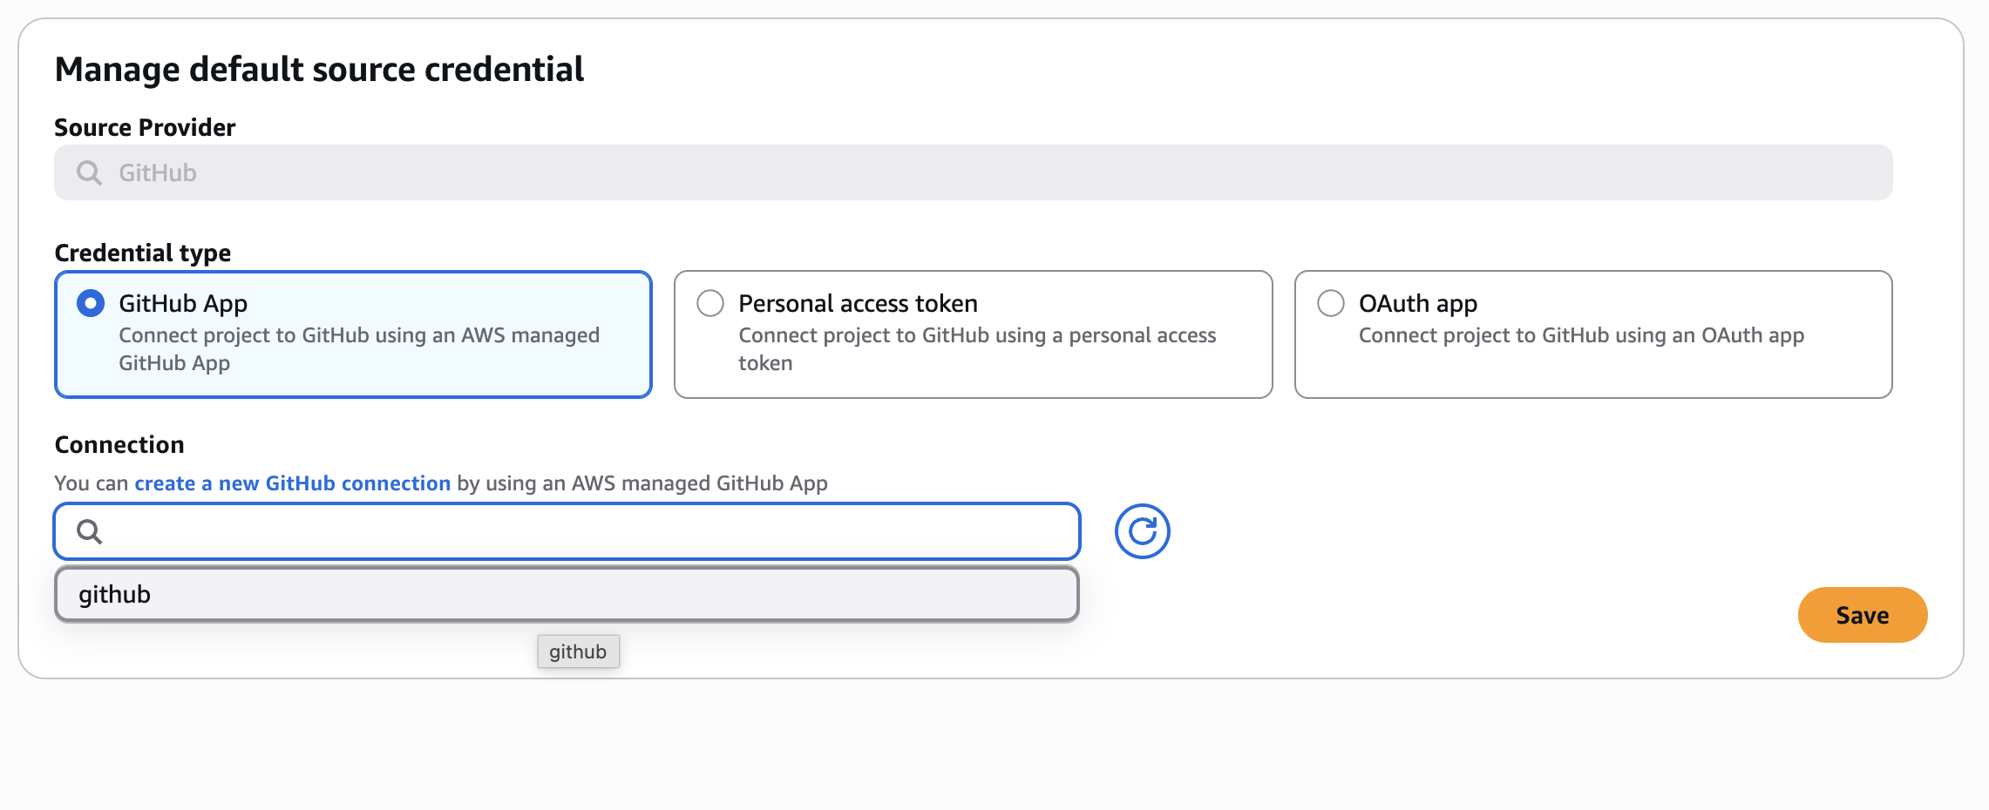Image resolution: width=1989 pixels, height=810 pixels.
Task: Pick the github connection from the list
Action: tap(567, 594)
